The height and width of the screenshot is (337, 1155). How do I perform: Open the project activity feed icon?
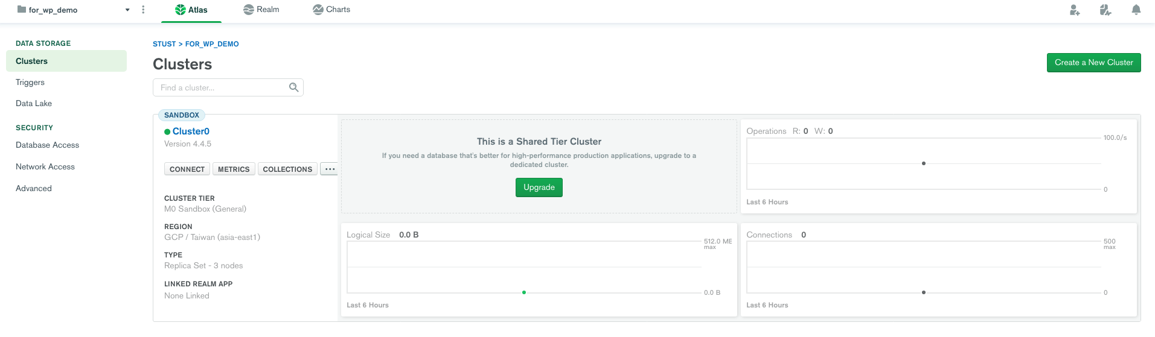pyautogui.click(x=1105, y=10)
